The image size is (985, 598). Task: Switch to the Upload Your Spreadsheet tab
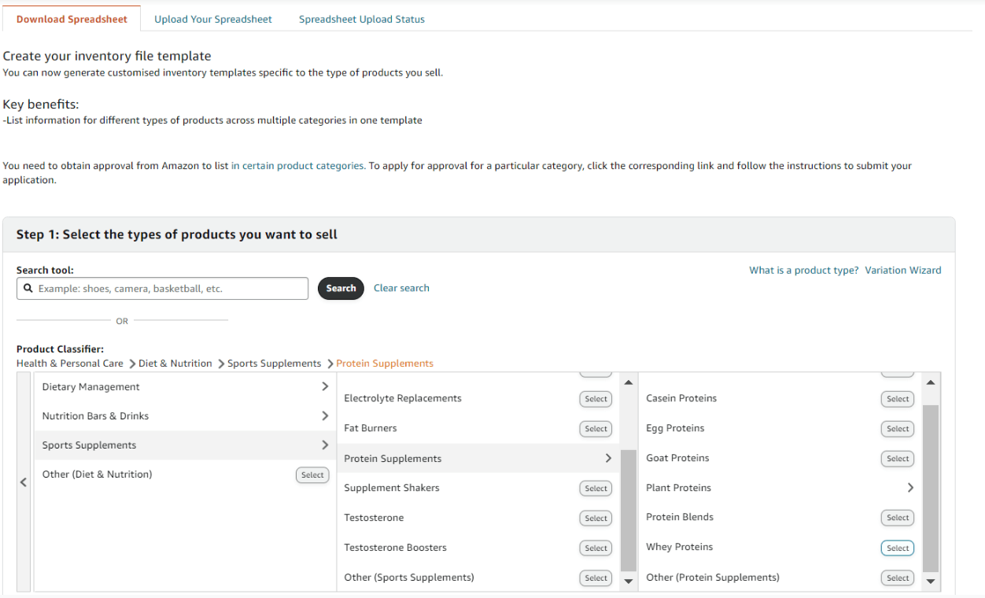(x=213, y=19)
